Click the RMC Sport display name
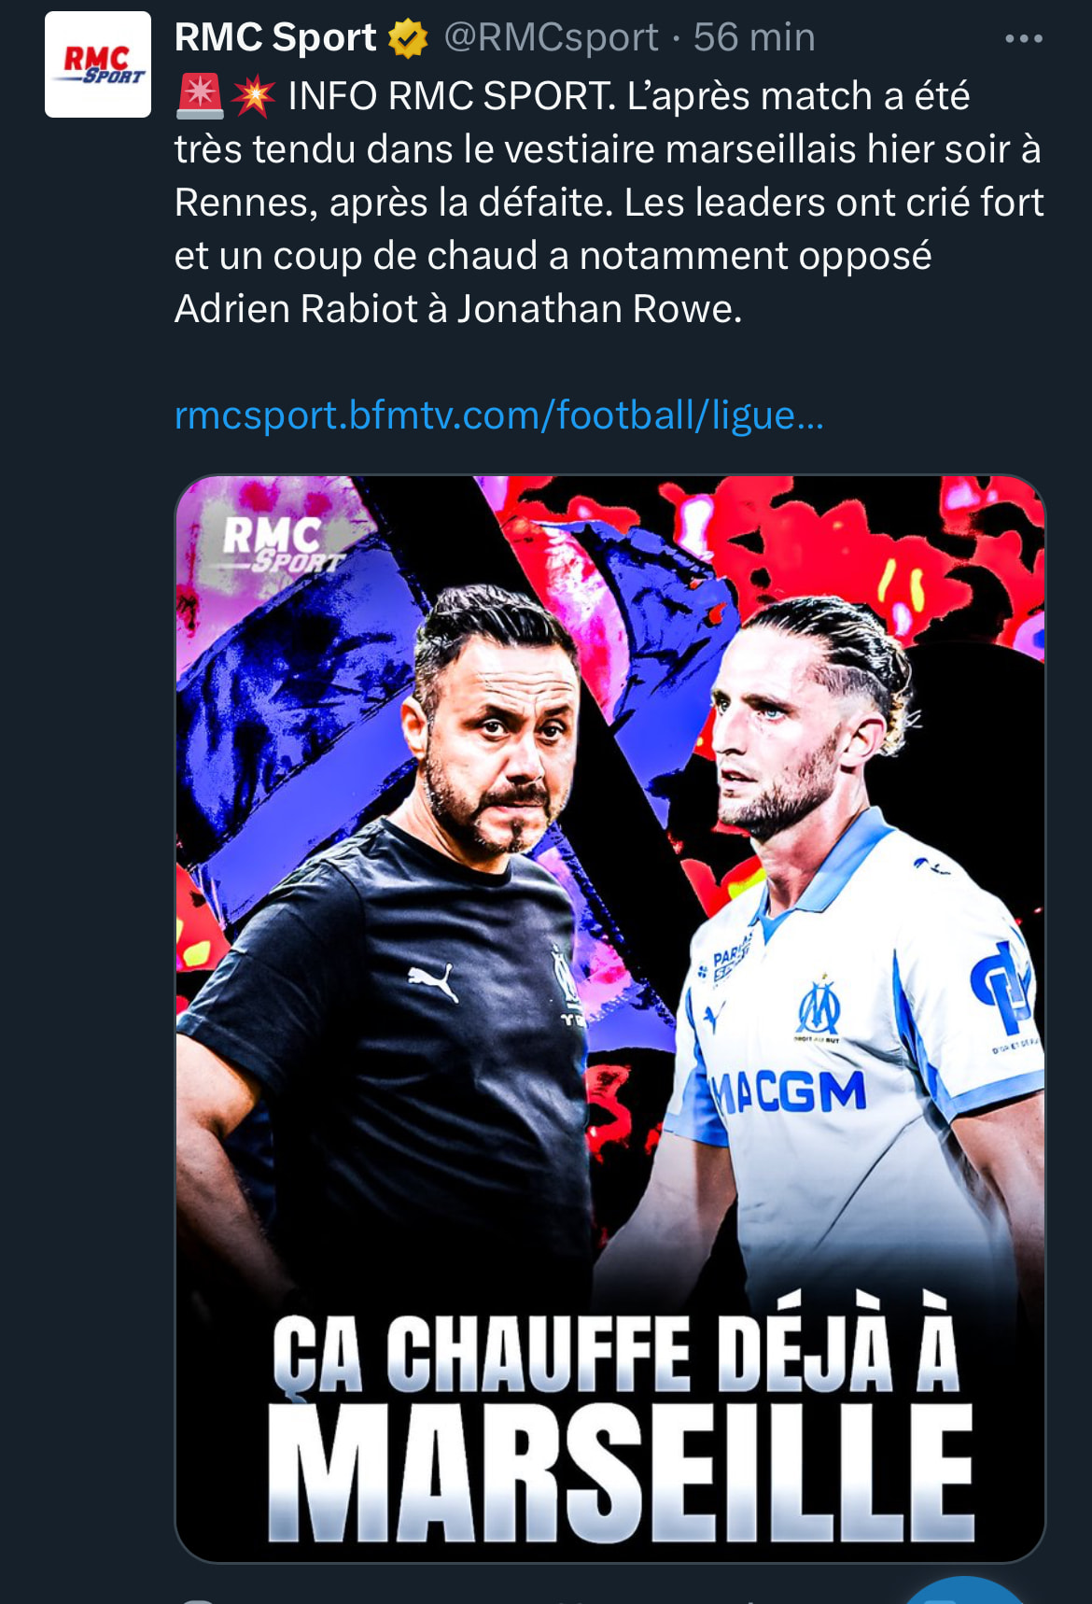The image size is (1092, 1604). (x=275, y=37)
